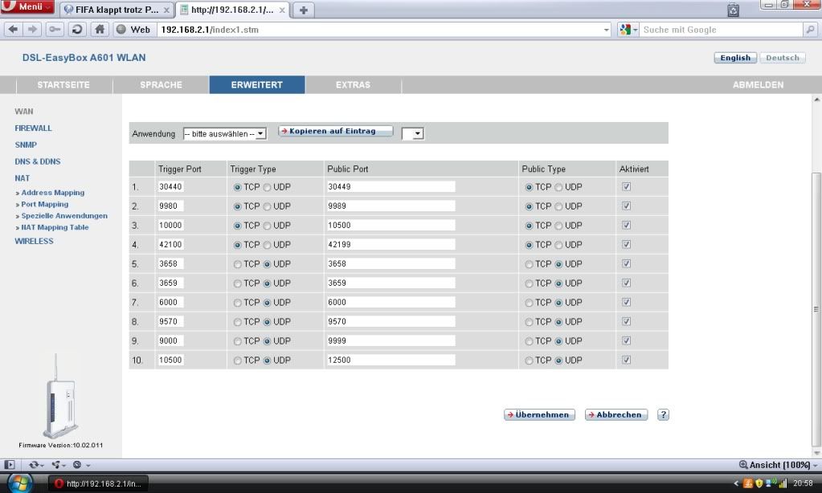This screenshot has width=822, height=493.
Task: Click the Opera panels toggle icon bottom left
Action: [10, 465]
